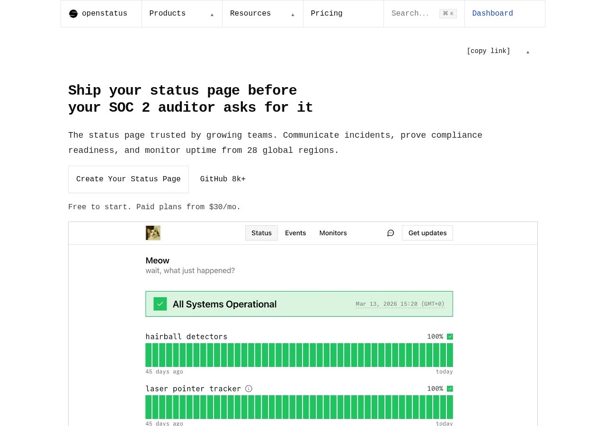Image resolution: width=606 pixels, height=426 pixels.
Task: Click "Free to start. Paid plans from $30/mo." text
Action: tap(154, 207)
